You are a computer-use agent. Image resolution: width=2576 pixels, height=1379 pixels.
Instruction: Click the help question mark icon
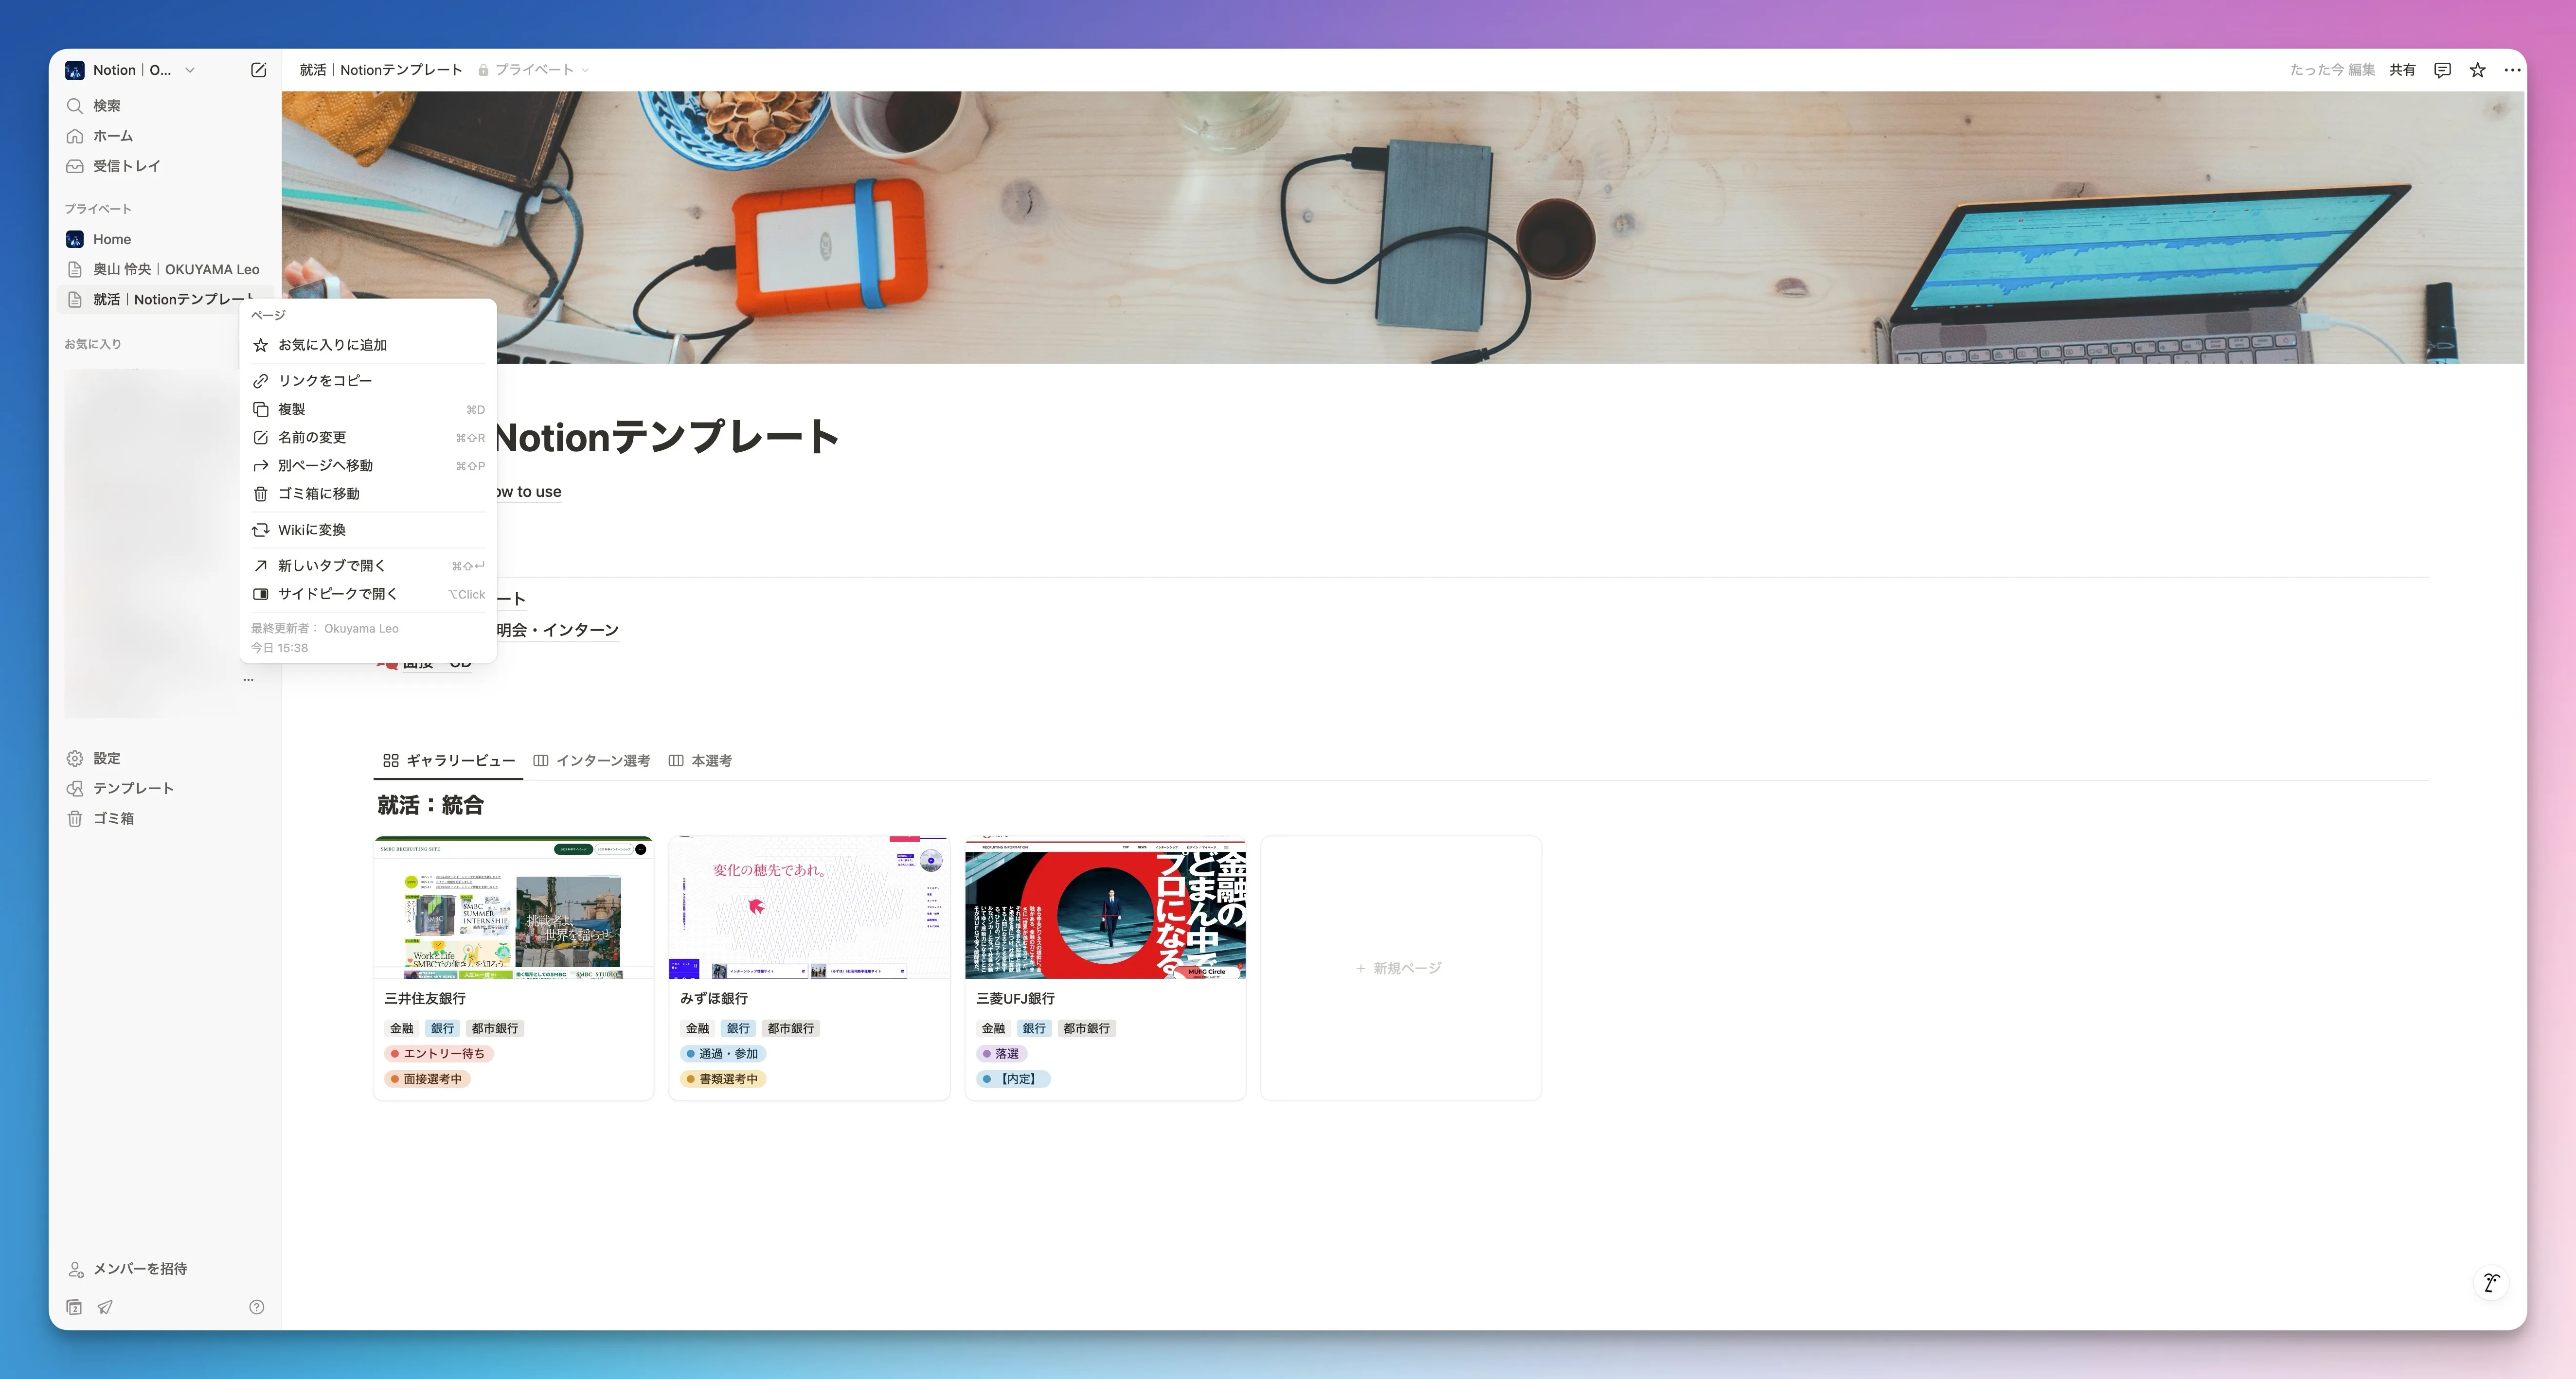coord(256,1307)
